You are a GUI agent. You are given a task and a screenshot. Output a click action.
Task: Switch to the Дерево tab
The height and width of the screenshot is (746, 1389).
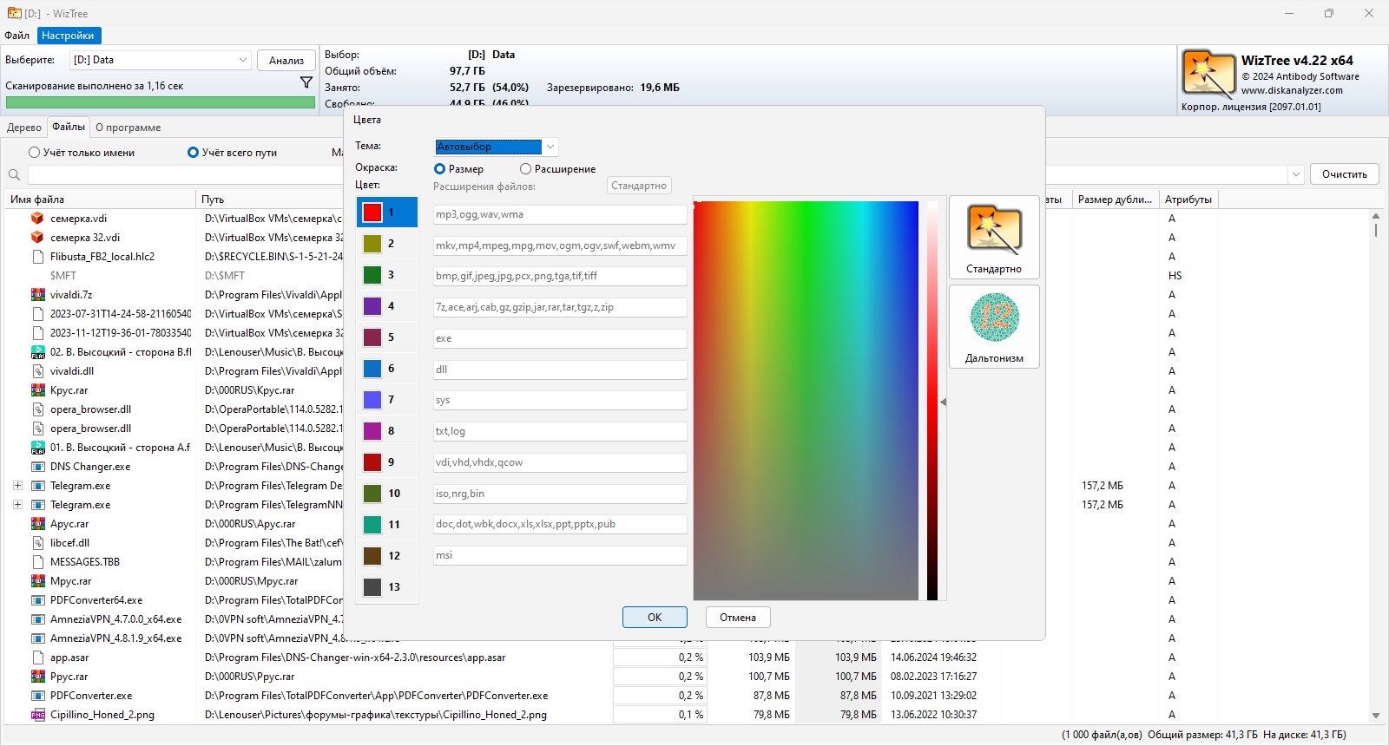tap(23, 128)
